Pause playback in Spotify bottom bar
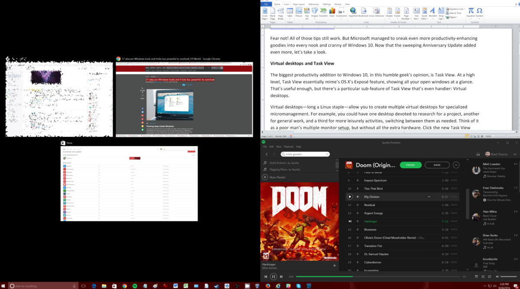The width and height of the screenshot is (520, 289). (273, 276)
